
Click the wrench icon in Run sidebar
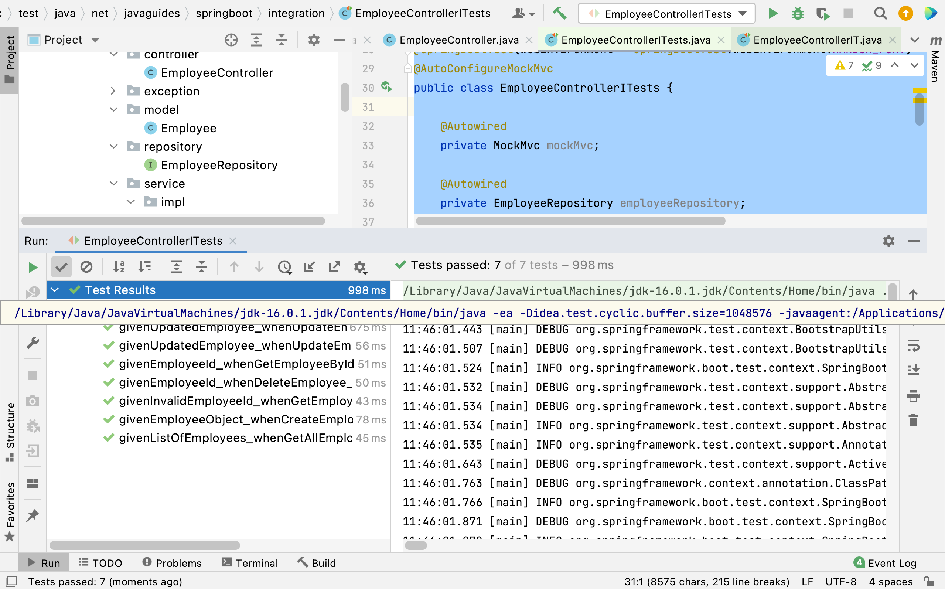[33, 343]
